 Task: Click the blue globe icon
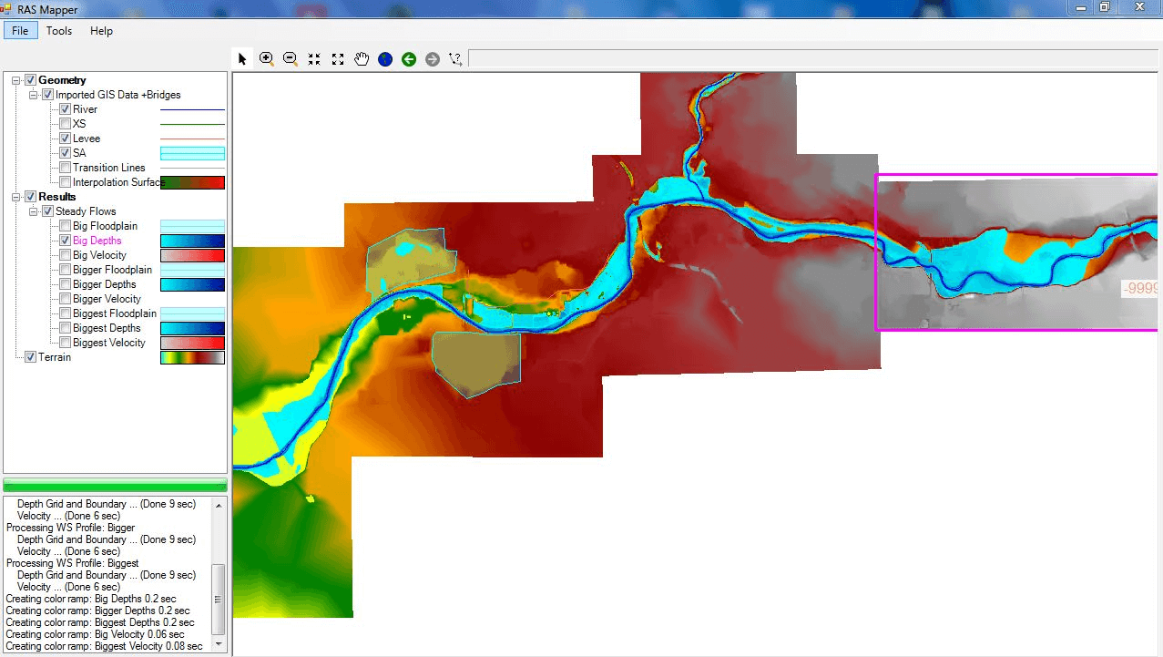(385, 59)
